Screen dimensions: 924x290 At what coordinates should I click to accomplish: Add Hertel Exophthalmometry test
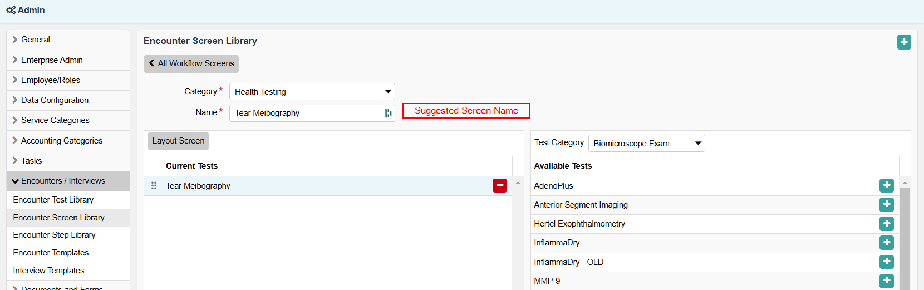click(886, 224)
